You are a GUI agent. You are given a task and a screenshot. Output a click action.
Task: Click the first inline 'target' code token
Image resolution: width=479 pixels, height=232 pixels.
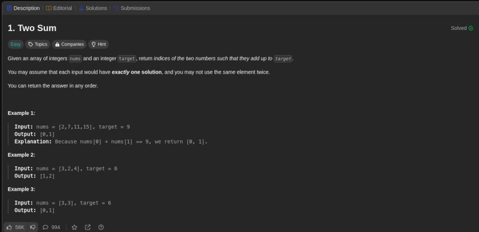(127, 59)
